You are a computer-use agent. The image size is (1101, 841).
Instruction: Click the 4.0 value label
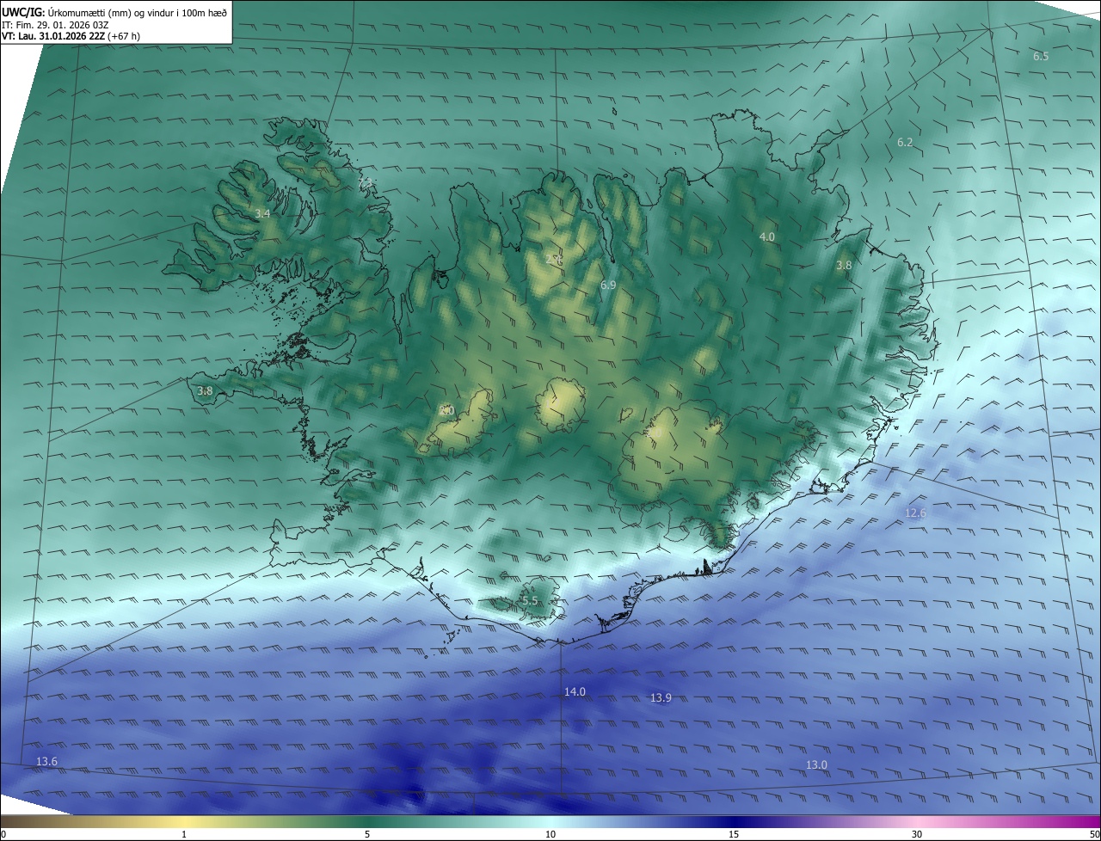766,236
